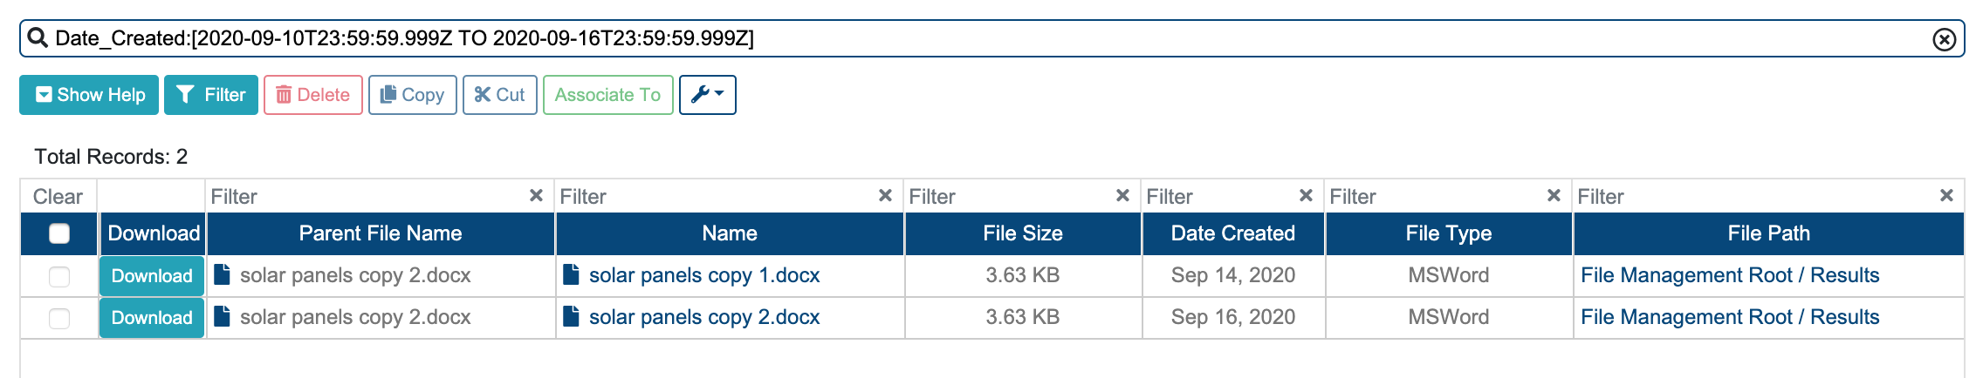Clear the Parent File Name filter X
The image size is (1983, 378).
[536, 196]
